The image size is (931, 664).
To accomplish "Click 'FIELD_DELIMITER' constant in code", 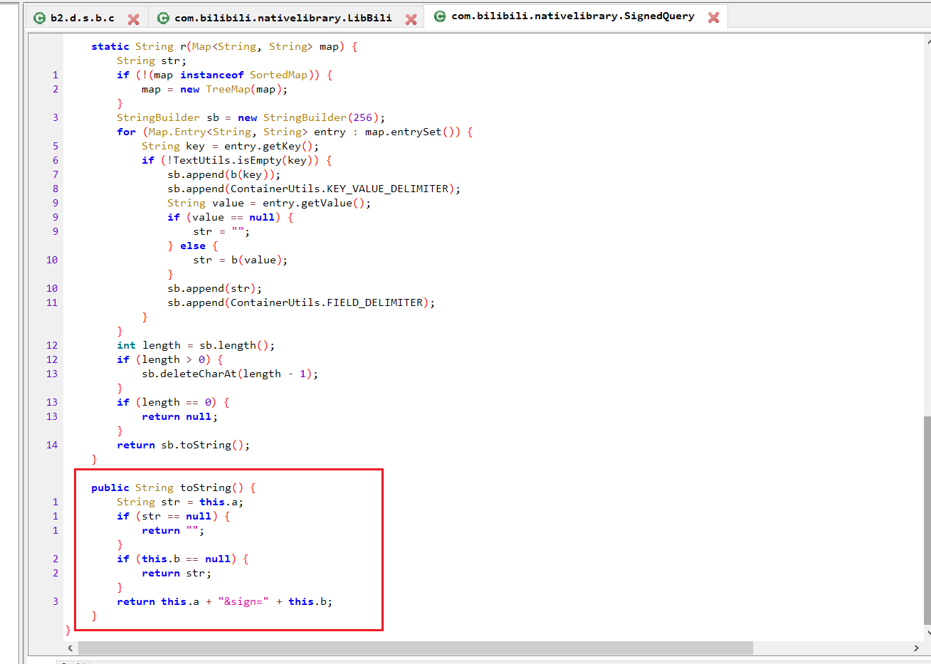I will point(375,302).
